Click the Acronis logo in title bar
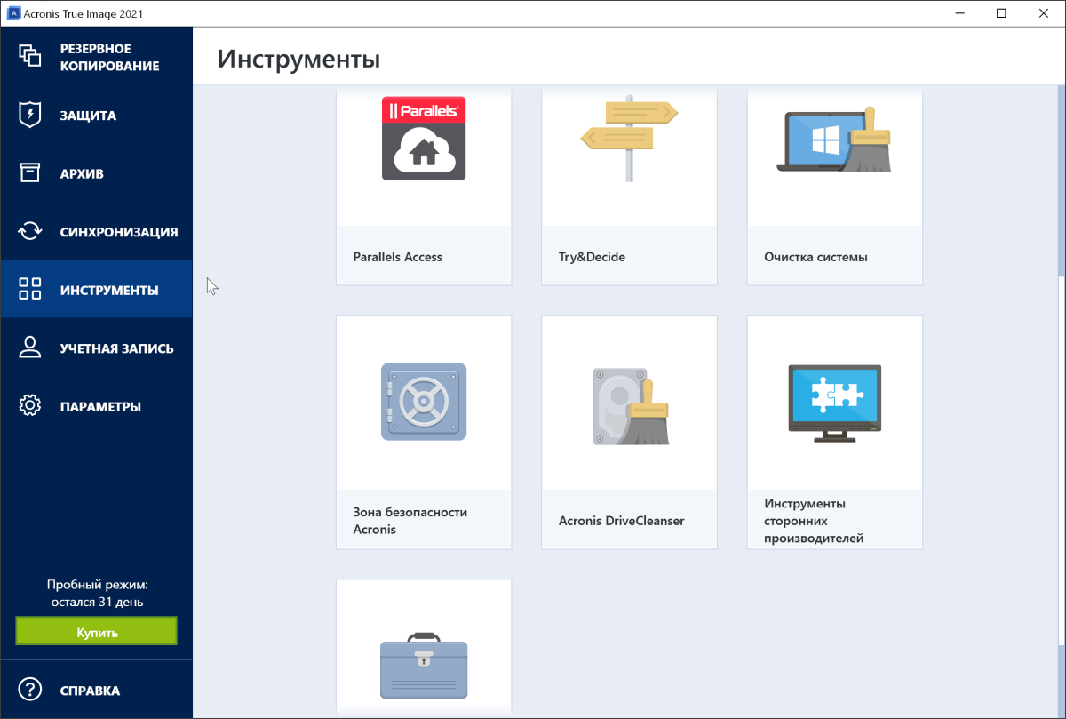 point(12,13)
